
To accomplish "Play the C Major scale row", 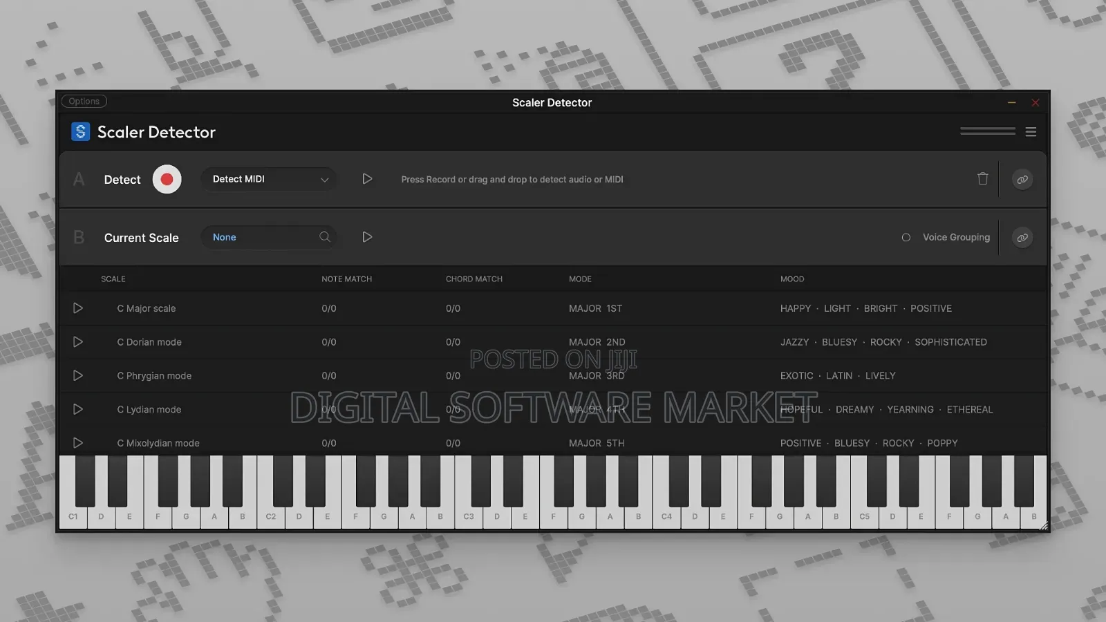I will [x=77, y=308].
